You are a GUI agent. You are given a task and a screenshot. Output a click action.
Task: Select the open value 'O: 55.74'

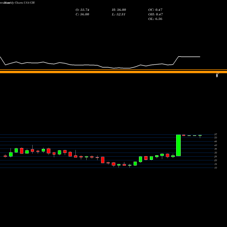82,10
